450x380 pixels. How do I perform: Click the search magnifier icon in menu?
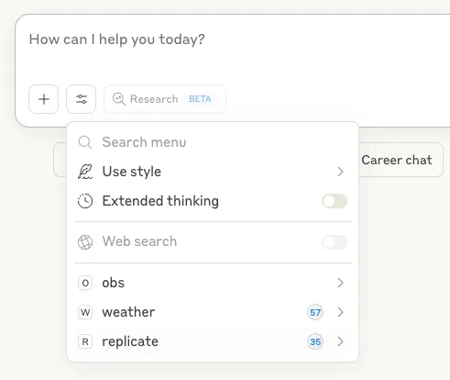pyautogui.click(x=85, y=142)
